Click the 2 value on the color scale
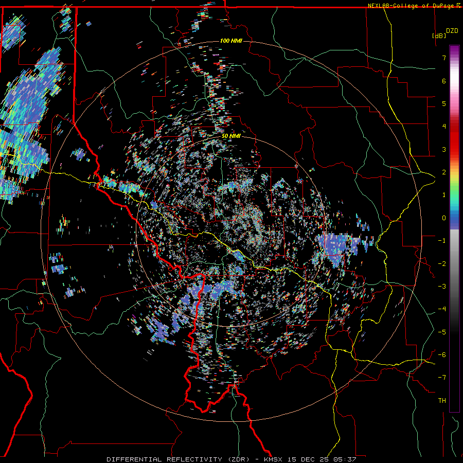 coord(444,172)
